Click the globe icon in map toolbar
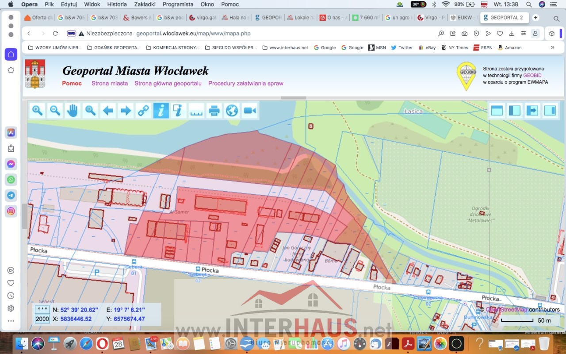Screen dimensions: 566x354 (x=232, y=110)
